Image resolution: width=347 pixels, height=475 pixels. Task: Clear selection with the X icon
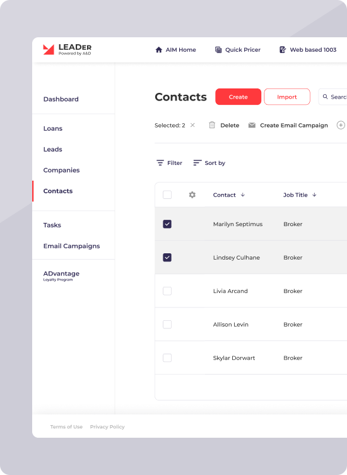click(192, 125)
